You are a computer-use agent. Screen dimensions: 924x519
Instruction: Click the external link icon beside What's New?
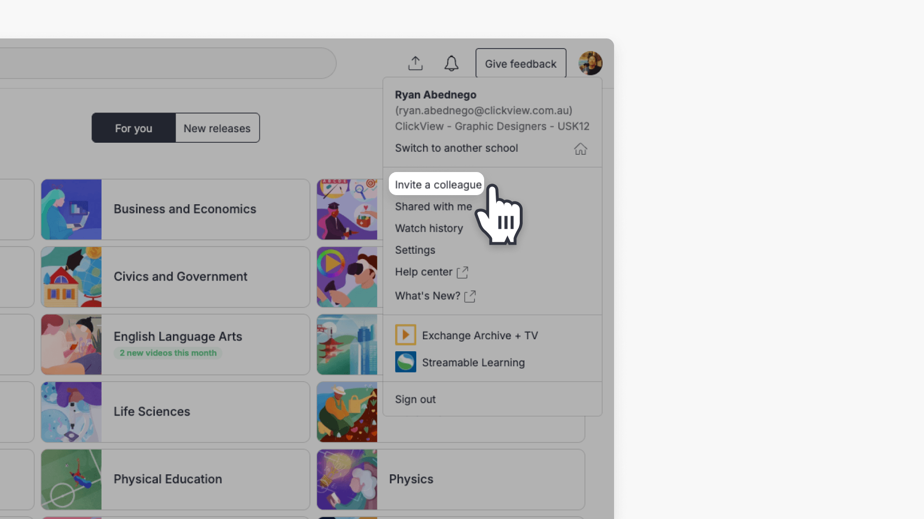(x=470, y=296)
